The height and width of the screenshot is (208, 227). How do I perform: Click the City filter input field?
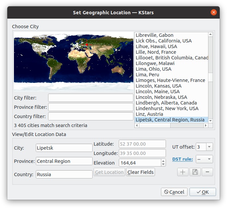tap(91, 98)
